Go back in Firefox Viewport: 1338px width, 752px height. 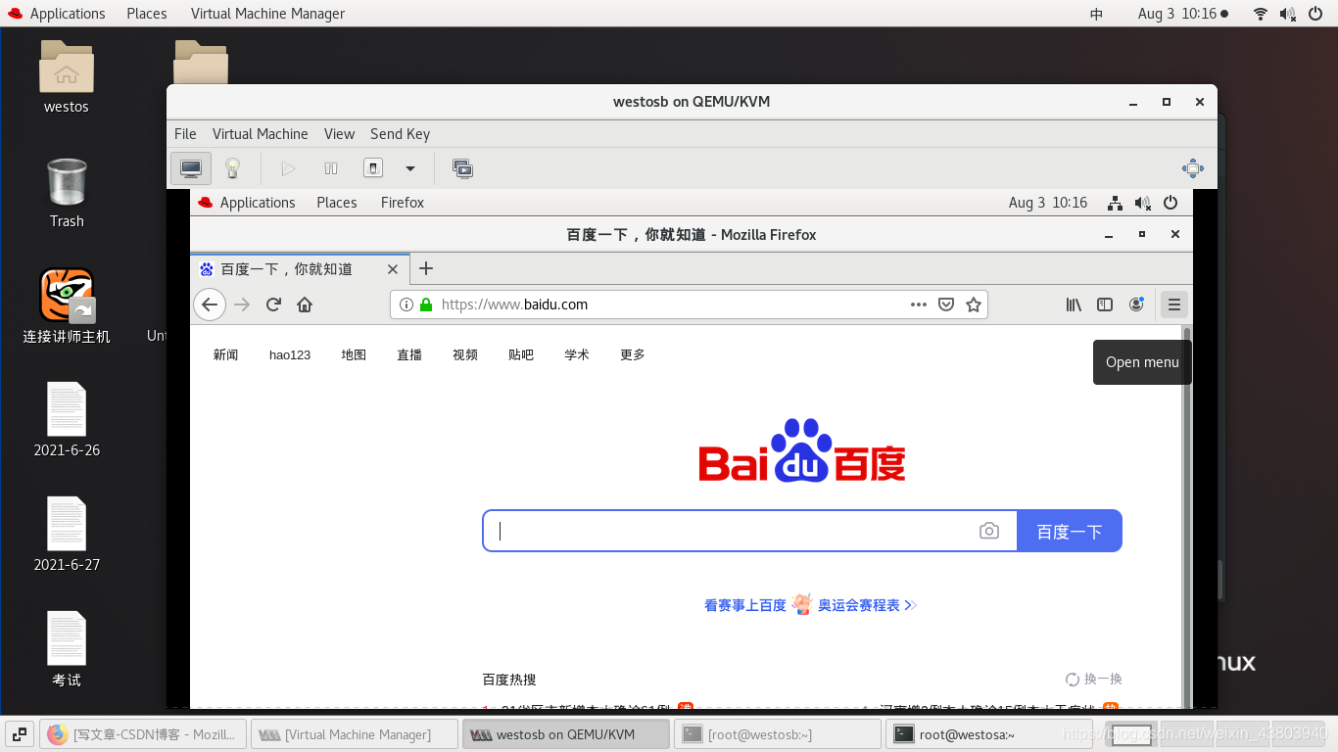pos(210,305)
